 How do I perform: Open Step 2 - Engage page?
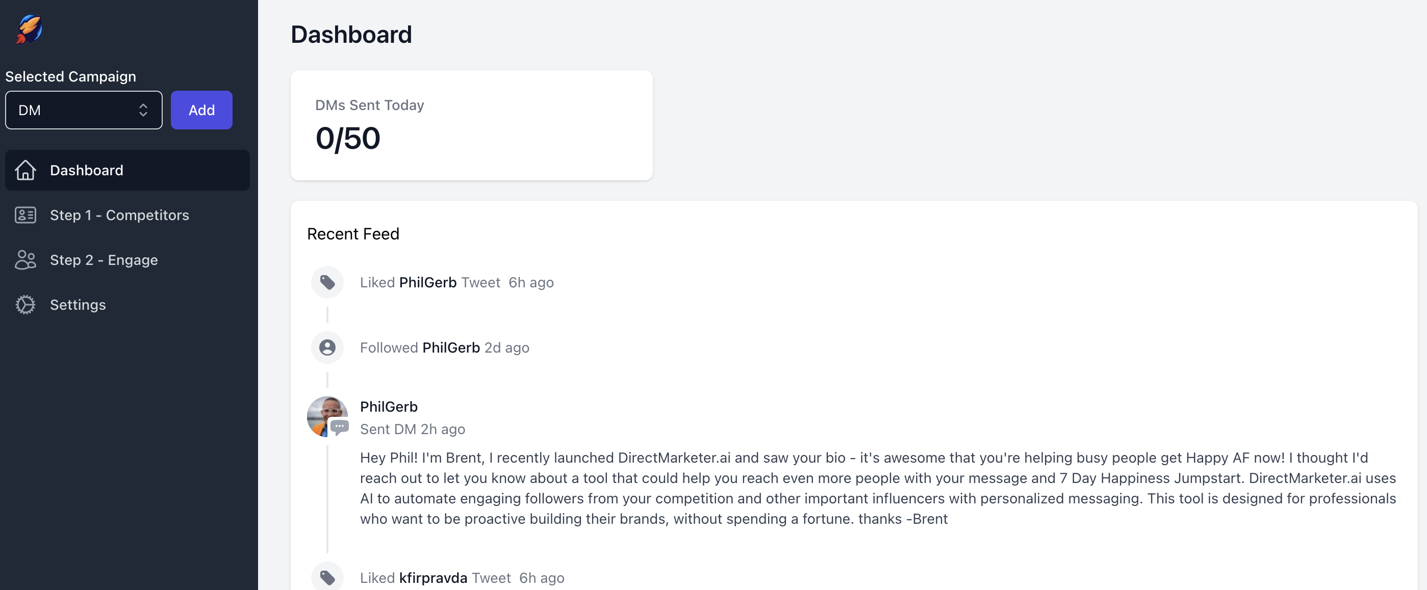point(104,260)
